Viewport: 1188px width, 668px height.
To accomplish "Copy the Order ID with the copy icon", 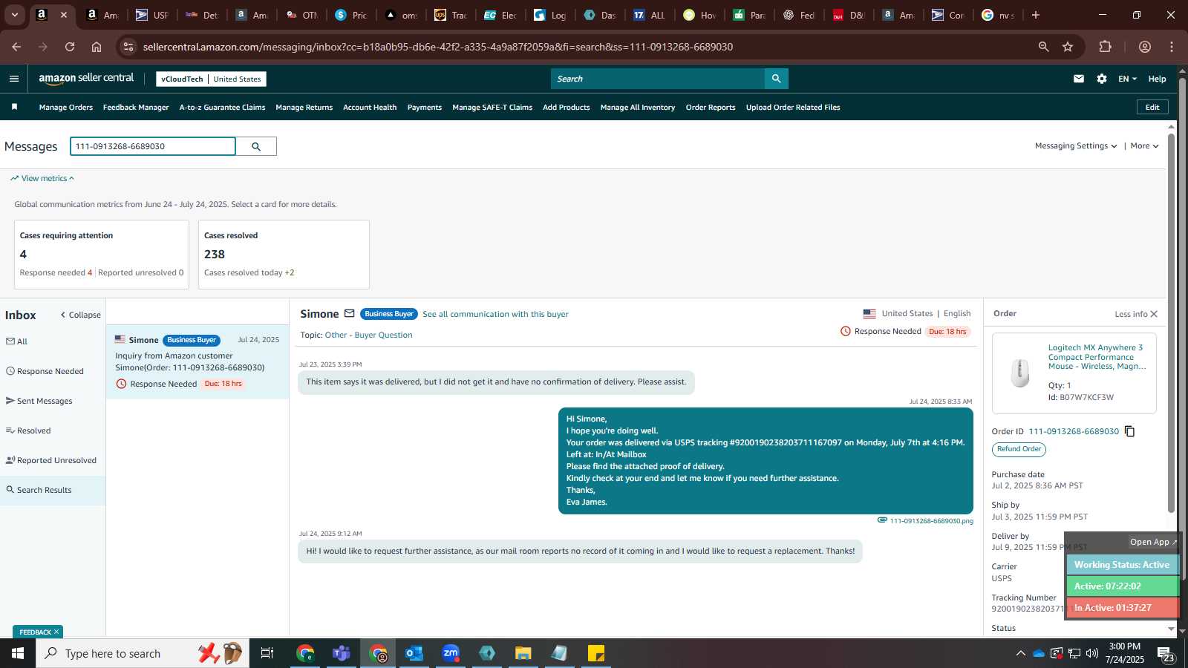I will coord(1130,431).
